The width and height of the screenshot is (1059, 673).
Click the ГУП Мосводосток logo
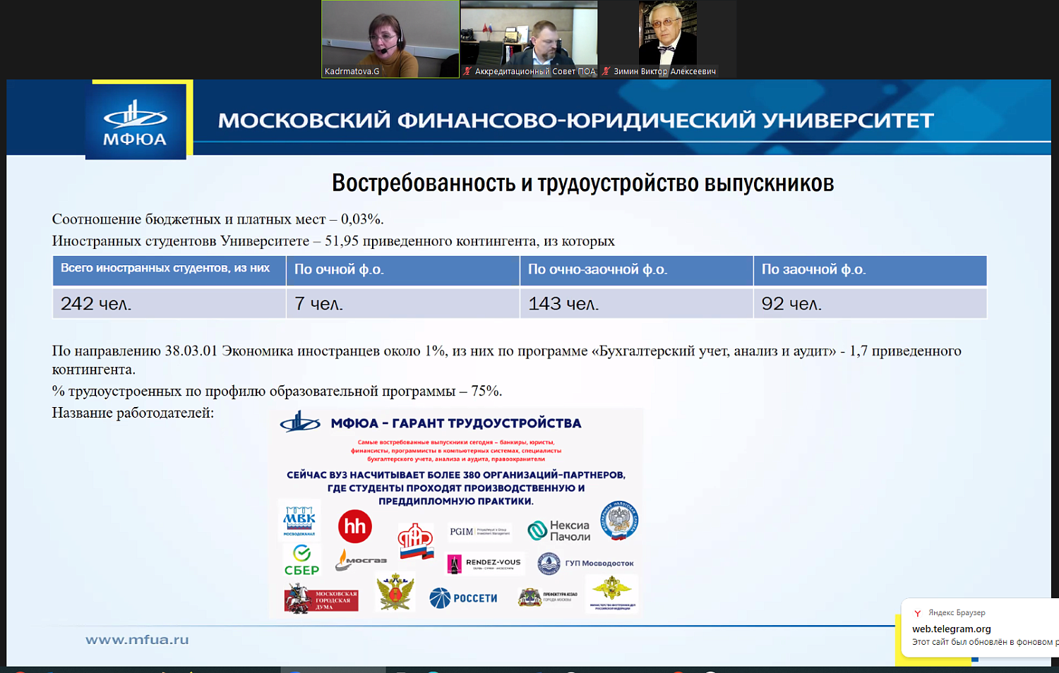tap(585, 563)
